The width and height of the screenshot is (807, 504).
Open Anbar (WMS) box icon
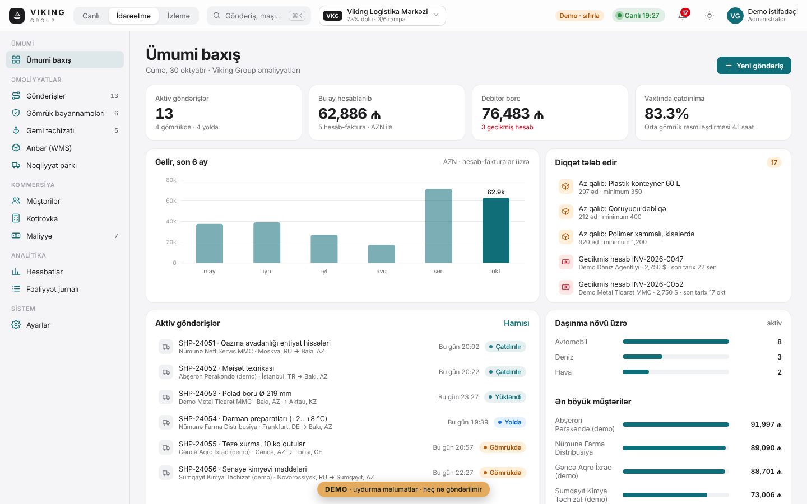(x=16, y=148)
